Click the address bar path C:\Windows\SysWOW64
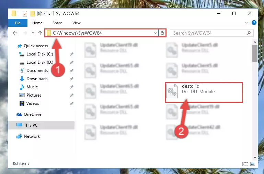This screenshot has height=174, width=264. click(77, 33)
